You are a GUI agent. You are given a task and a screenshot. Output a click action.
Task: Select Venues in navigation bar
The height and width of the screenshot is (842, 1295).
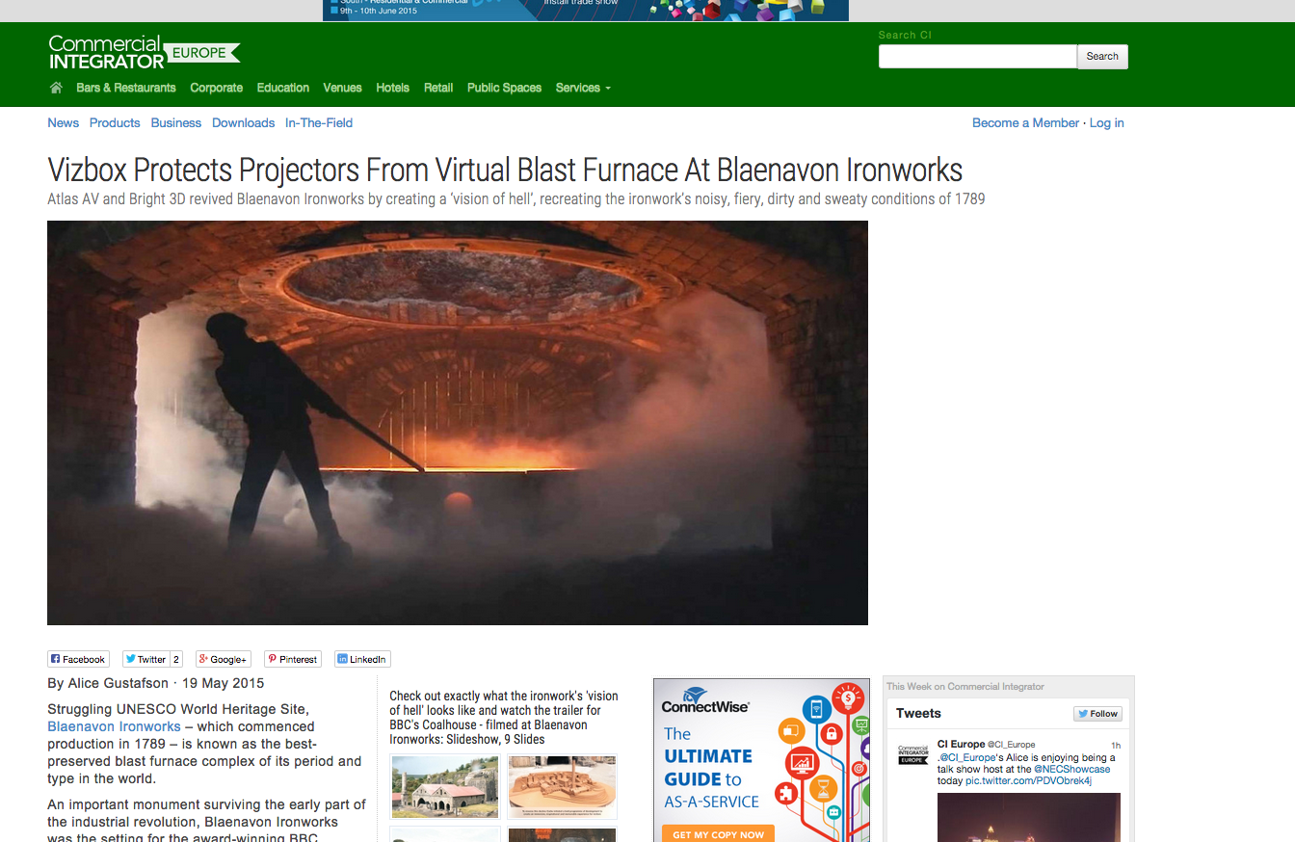click(342, 88)
